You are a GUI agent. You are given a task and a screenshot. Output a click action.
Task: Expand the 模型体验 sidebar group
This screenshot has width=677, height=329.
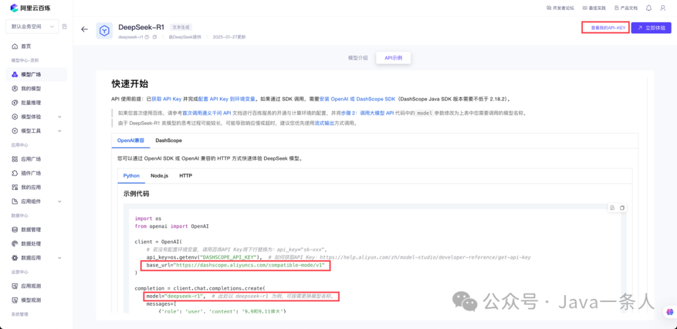click(x=36, y=117)
